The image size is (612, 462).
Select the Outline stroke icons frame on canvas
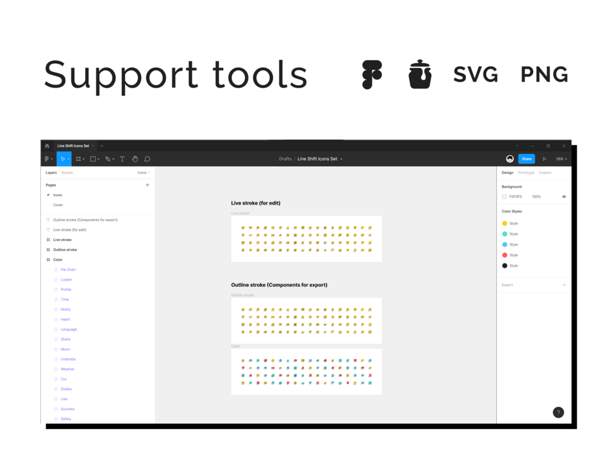tap(306, 321)
